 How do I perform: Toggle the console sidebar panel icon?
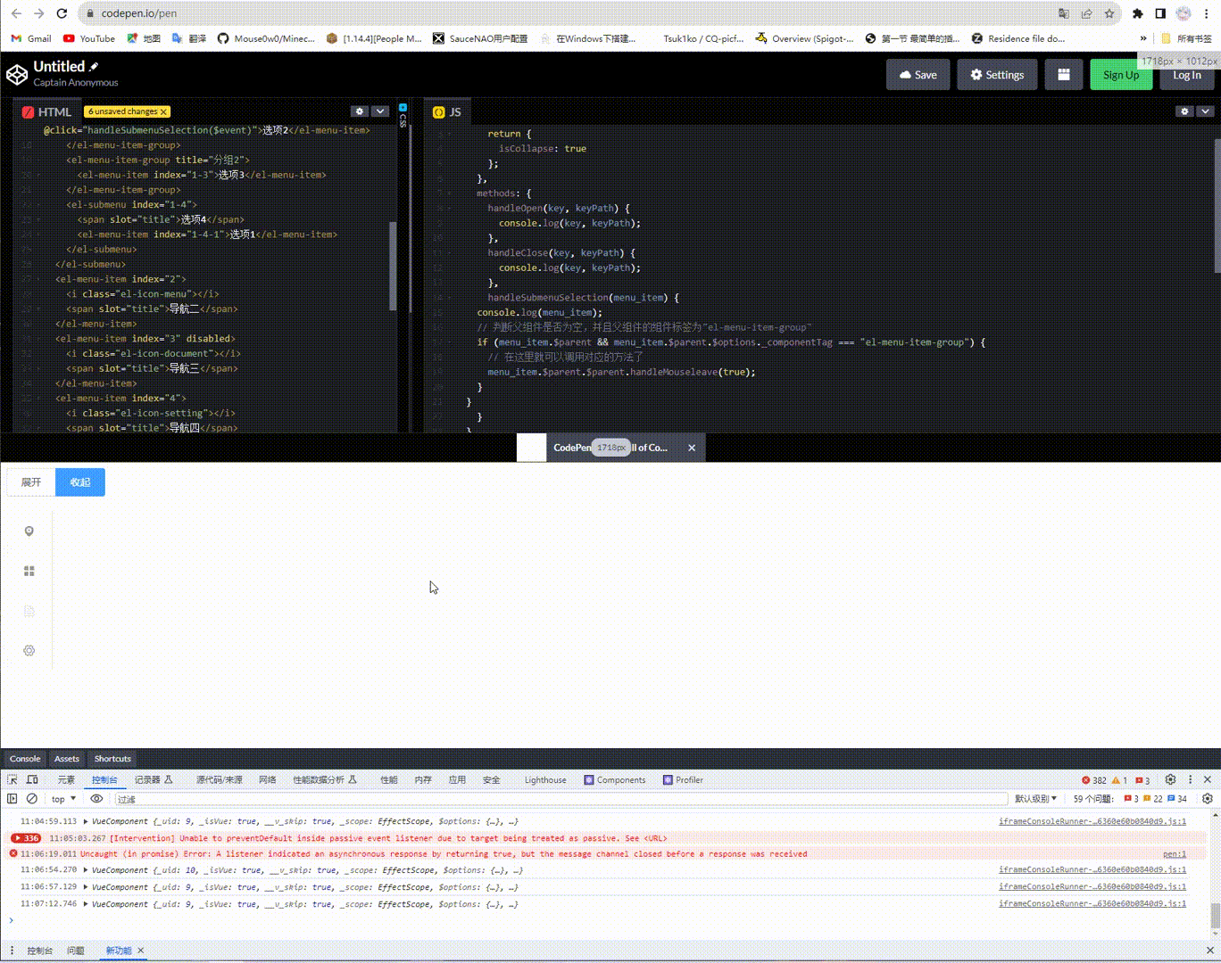pos(12,799)
